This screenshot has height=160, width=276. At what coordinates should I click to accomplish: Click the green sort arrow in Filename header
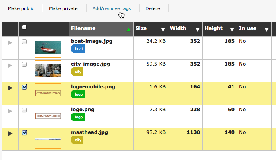pos(128,29)
